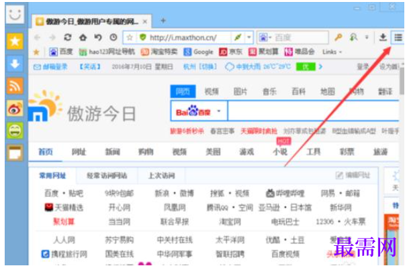Click 编辑网址 edit button
This screenshot has height=268, width=409.
click(353, 176)
